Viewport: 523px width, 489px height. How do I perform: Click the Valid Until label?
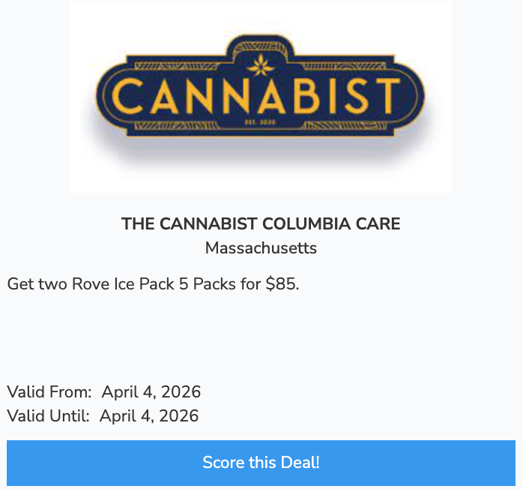(x=48, y=416)
